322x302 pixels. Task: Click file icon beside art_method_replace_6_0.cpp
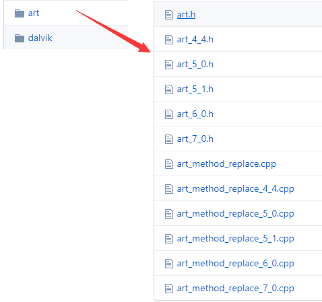pyautogui.click(x=169, y=264)
